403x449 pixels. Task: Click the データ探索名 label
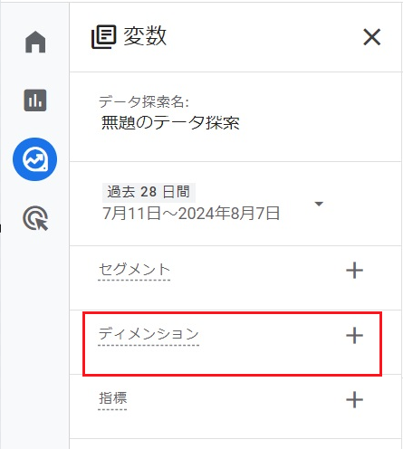tap(144, 101)
